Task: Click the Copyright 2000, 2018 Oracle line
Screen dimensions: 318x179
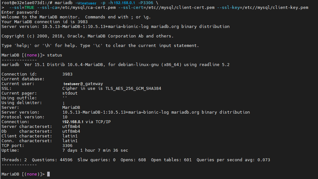Action: click(x=87, y=36)
